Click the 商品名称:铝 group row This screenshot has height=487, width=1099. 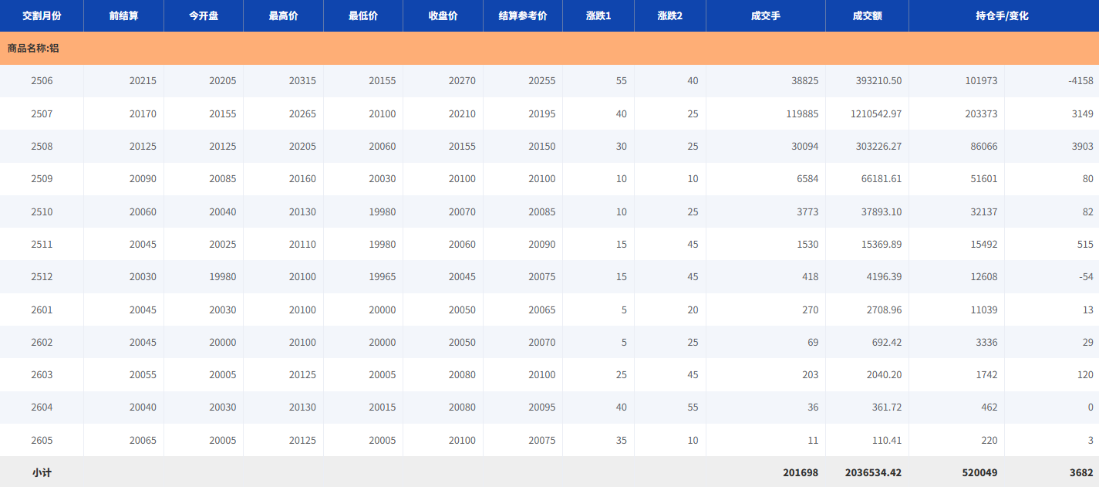[x=33, y=48]
